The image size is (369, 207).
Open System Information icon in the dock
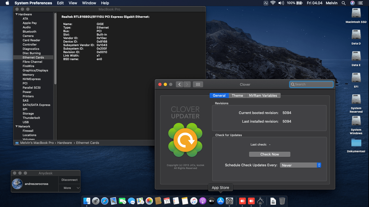point(260,201)
